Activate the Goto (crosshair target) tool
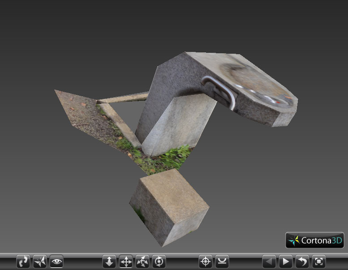Image resolution: width=348 pixels, height=270 pixels. 206,261
